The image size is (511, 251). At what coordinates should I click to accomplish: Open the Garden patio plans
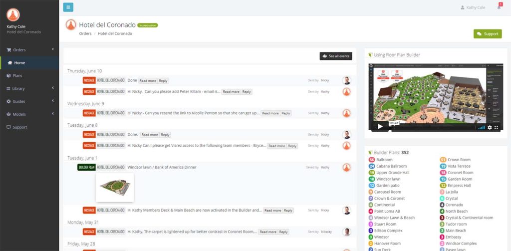click(x=387, y=186)
